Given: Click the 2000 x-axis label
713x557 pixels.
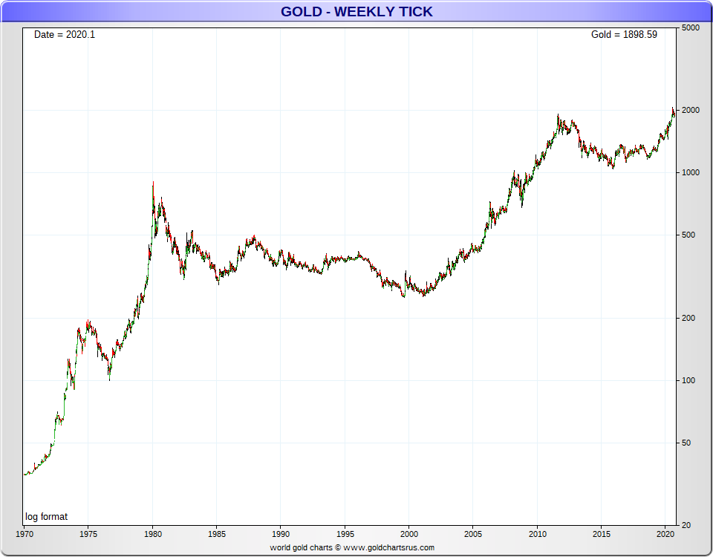Looking at the screenshot, I should (x=408, y=534).
